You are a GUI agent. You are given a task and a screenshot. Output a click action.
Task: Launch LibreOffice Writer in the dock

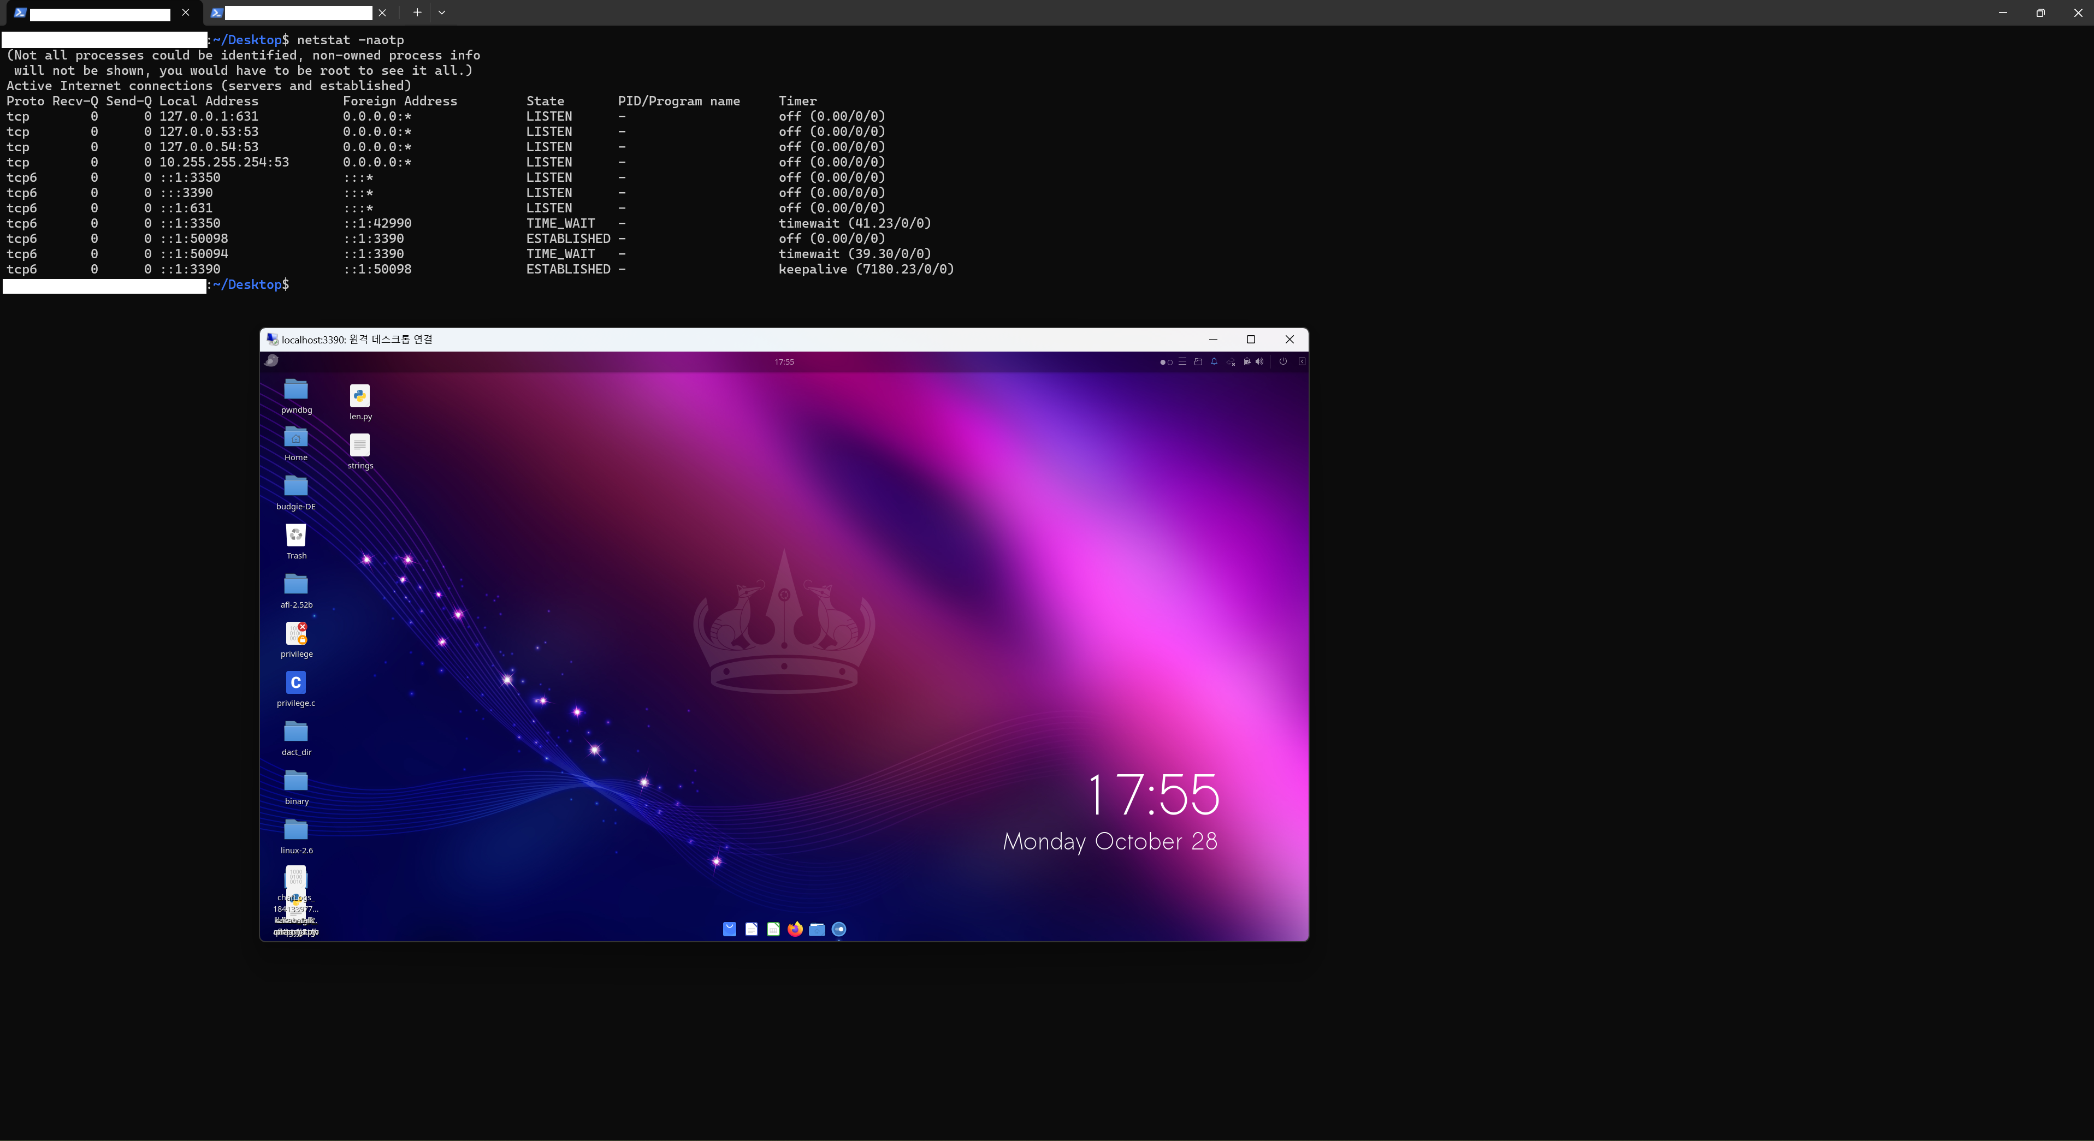pos(751,929)
